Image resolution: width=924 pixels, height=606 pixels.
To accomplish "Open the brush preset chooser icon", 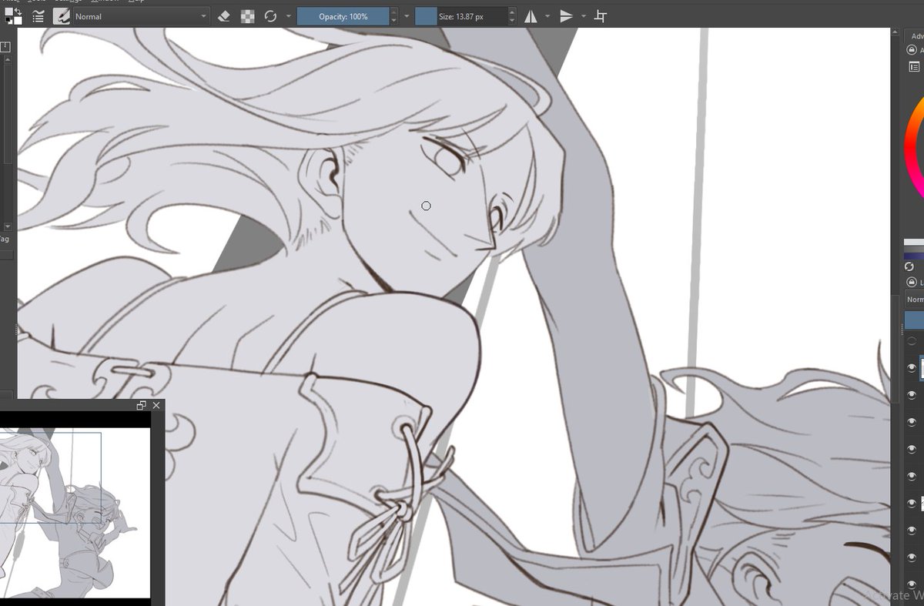I will click(61, 15).
